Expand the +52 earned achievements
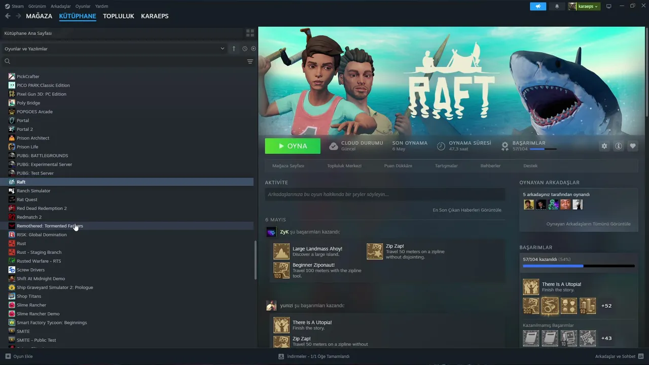The height and width of the screenshot is (365, 649). [606, 306]
